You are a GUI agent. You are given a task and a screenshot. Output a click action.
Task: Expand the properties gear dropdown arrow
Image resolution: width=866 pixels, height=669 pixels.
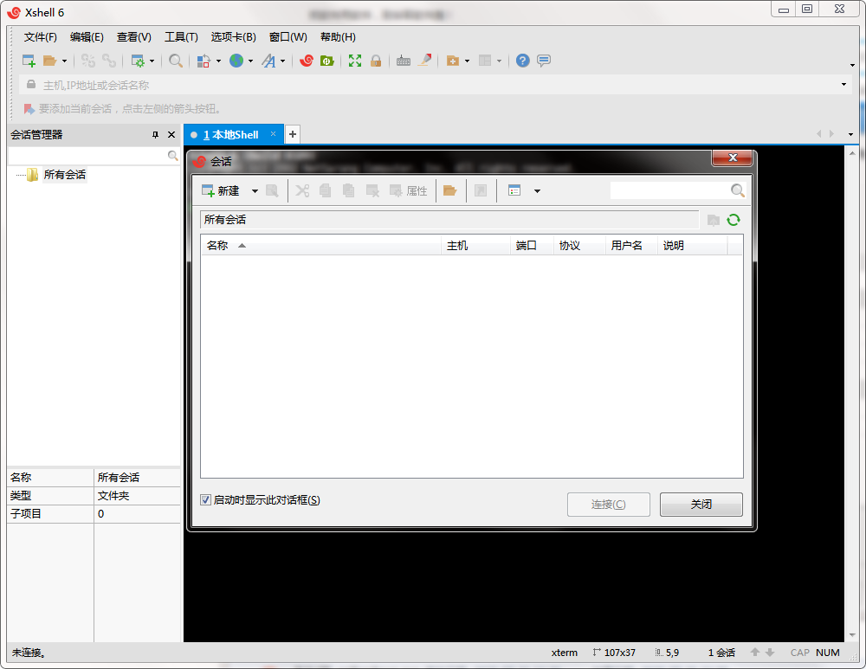pos(152,61)
